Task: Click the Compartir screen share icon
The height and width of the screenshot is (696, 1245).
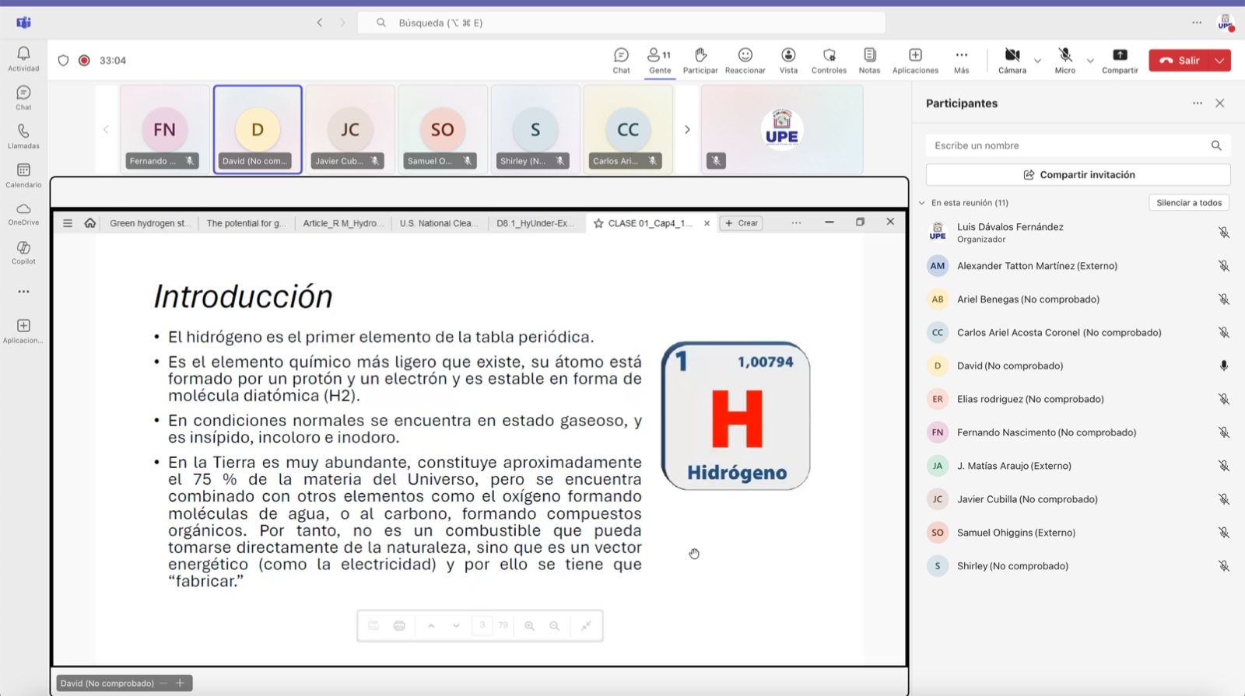Action: [x=1120, y=60]
